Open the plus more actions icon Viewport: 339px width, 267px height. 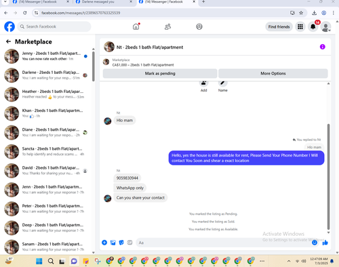point(104,243)
